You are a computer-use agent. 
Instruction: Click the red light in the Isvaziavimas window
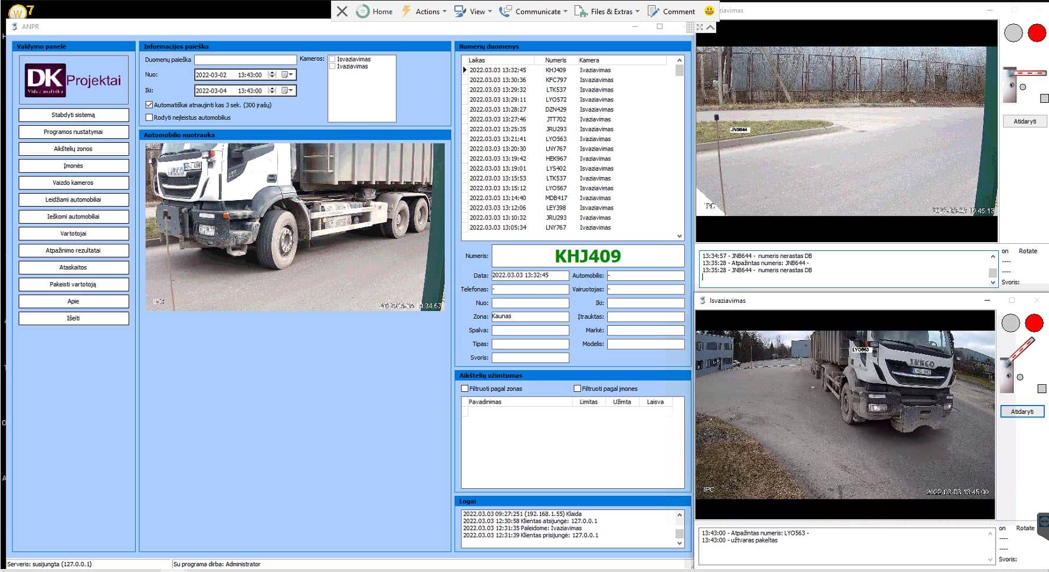click(1034, 323)
